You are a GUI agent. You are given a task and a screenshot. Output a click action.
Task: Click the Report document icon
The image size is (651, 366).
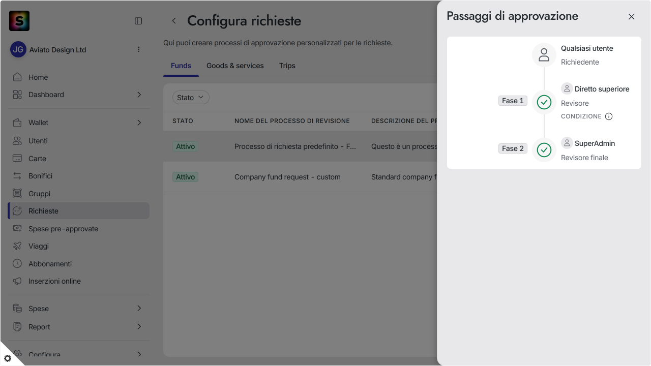click(17, 327)
